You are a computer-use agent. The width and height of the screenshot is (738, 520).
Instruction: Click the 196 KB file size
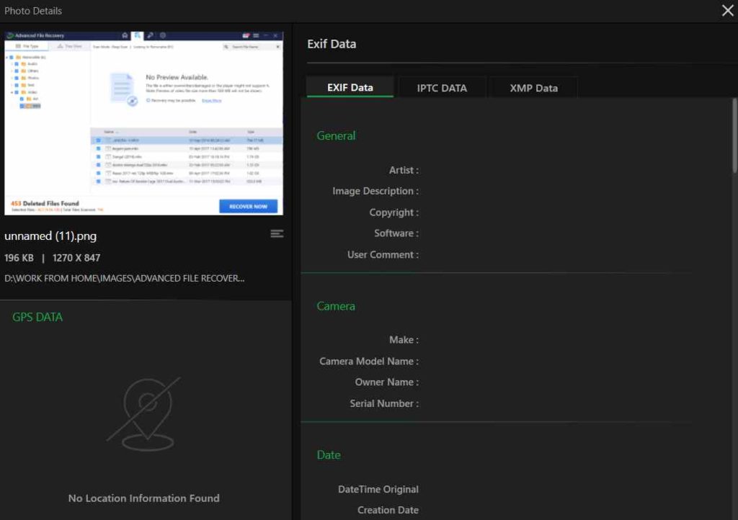click(19, 258)
